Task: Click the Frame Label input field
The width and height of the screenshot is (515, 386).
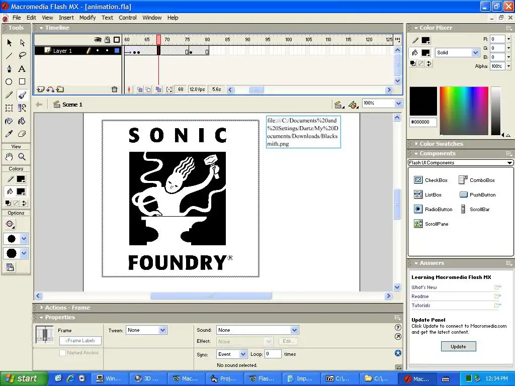Action: tap(80, 341)
